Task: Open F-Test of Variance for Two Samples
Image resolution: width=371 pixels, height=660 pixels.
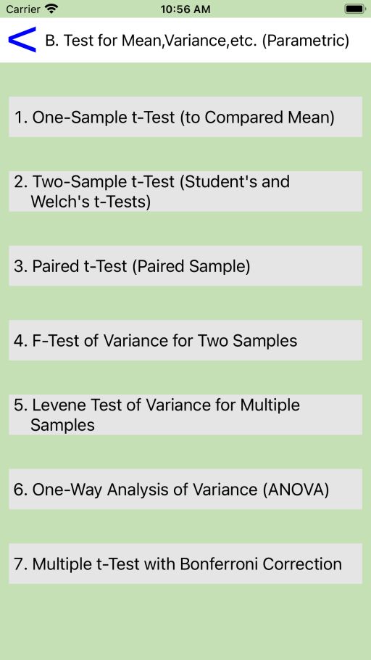Action: (x=185, y=340)
